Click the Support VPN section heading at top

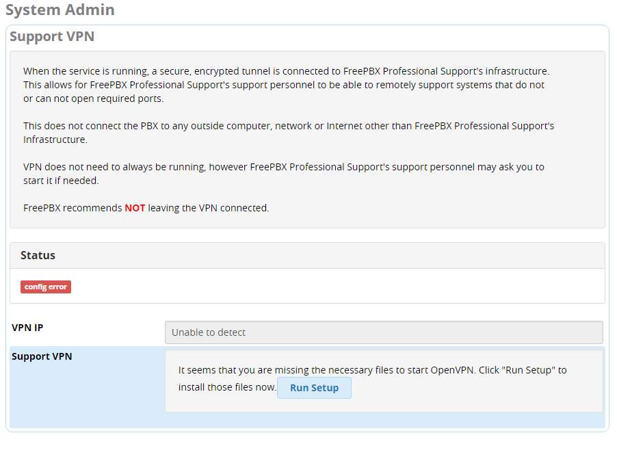pyautogui.click(x=52, y=36)
